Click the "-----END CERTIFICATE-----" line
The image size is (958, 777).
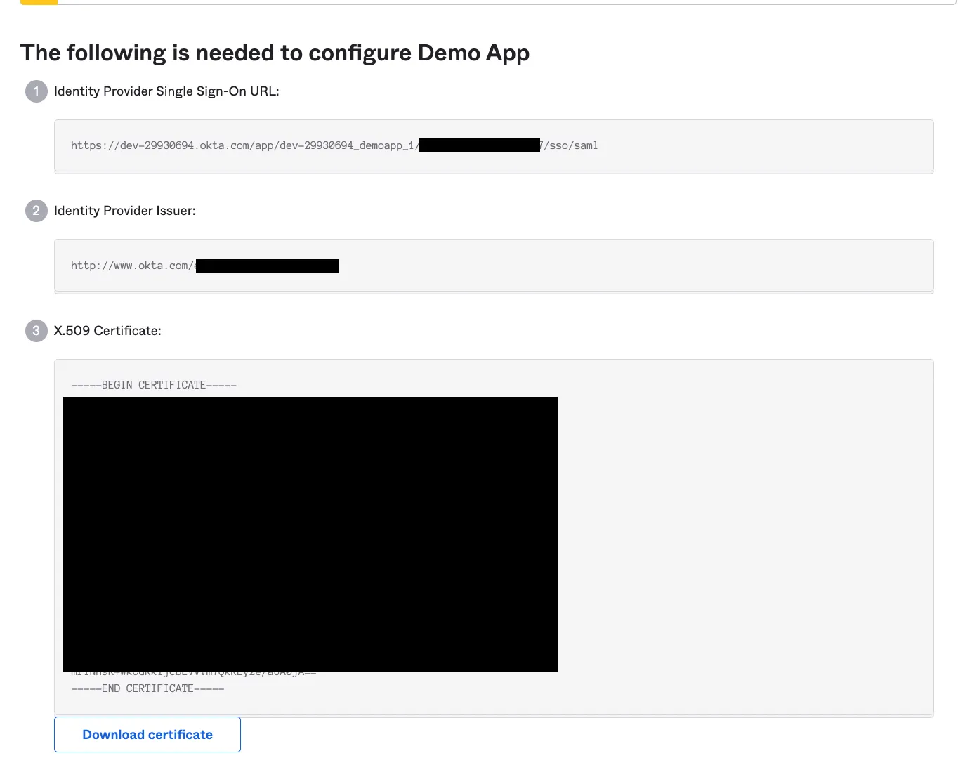(x=147, y=688)
